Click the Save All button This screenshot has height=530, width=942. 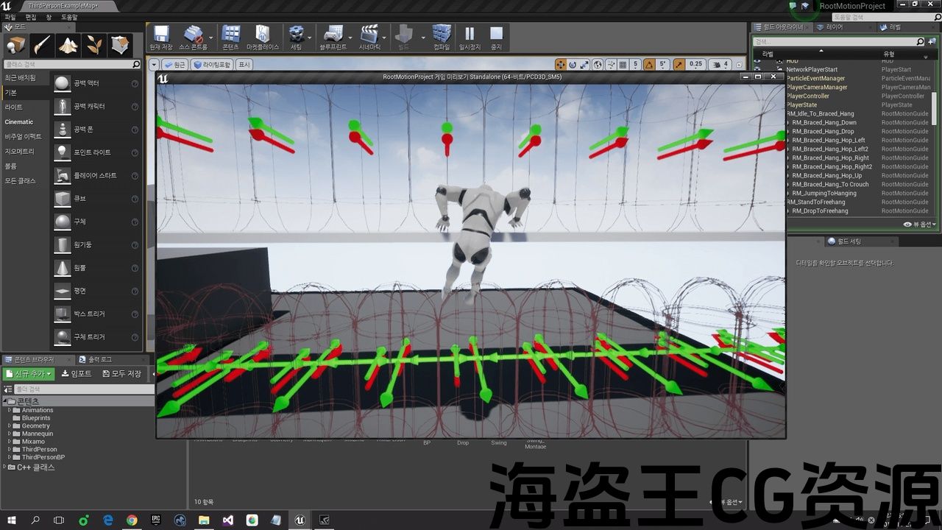tap(121, 374)
